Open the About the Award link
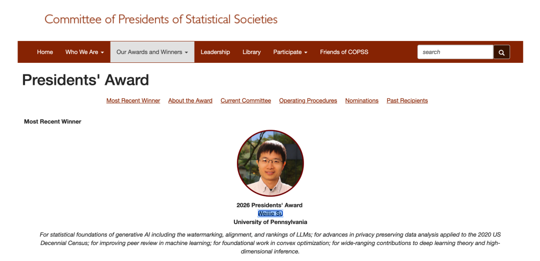 [190, 101]
